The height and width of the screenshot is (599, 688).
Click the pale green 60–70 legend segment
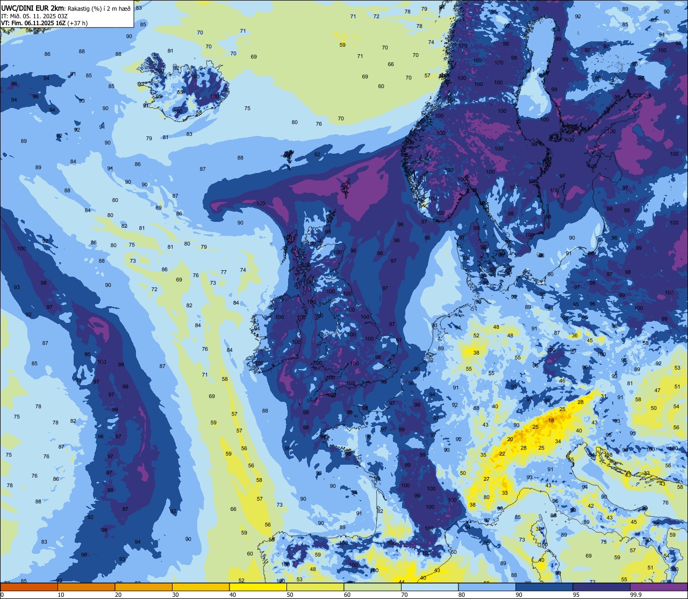click(x=372, y=587)
